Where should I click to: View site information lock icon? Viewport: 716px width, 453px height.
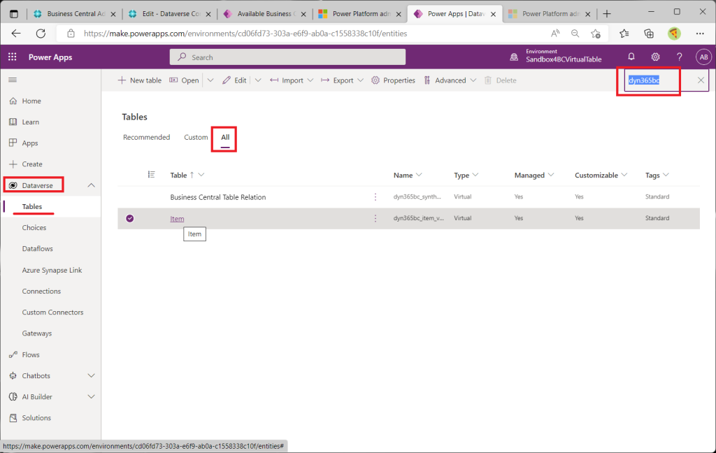coord(71,34)
